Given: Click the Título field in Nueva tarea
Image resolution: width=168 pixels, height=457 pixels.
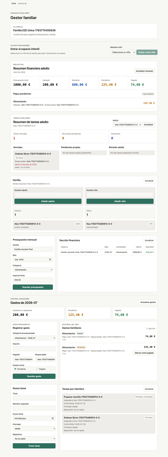Looking at the screenshot, I should 34,398.
